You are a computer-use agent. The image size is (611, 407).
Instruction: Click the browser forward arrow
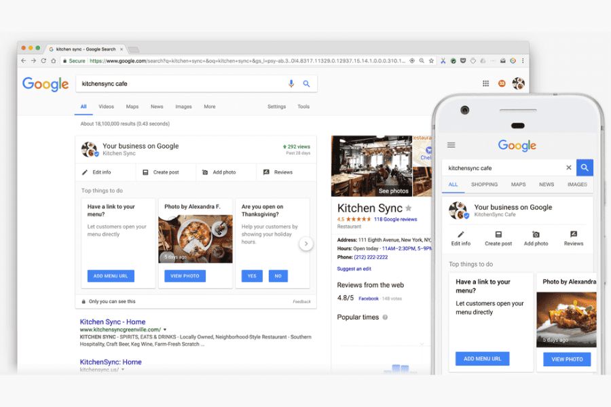[x=33, y=61]
